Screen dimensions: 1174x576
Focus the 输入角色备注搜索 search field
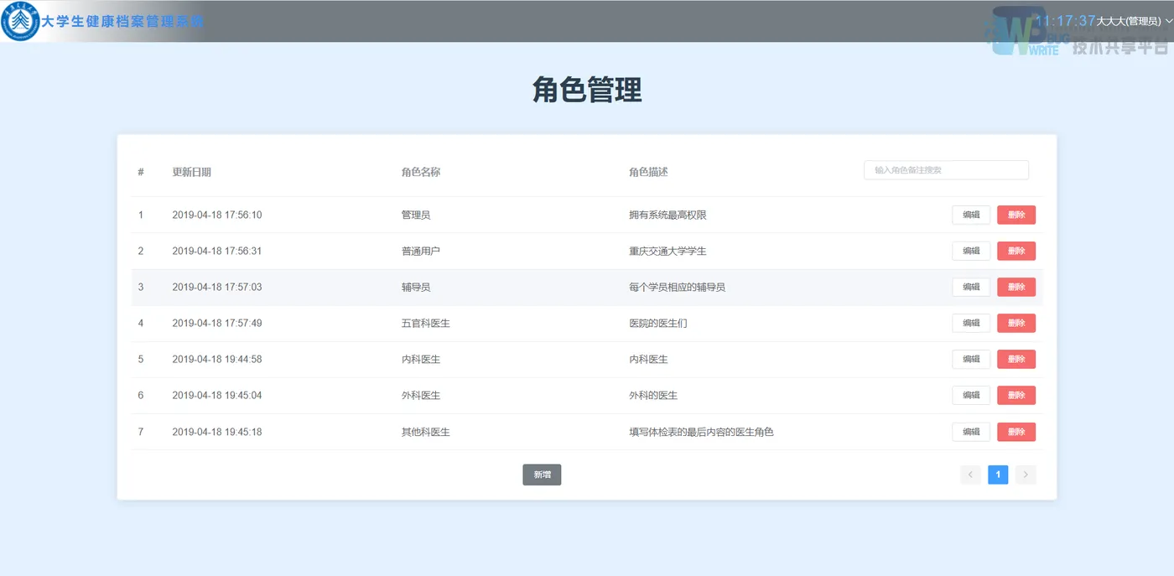tap(946, 170)
